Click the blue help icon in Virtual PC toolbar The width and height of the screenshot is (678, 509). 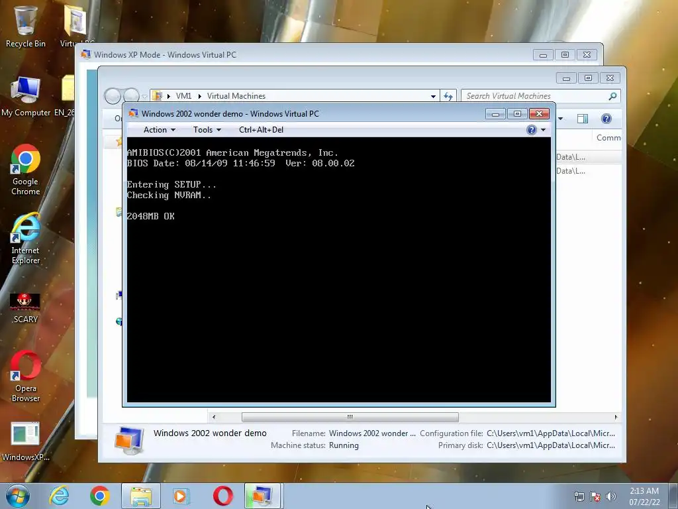[532, 130]
